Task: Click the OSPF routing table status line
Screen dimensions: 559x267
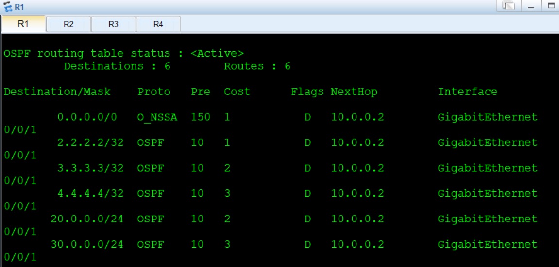Action: [123, 54]
